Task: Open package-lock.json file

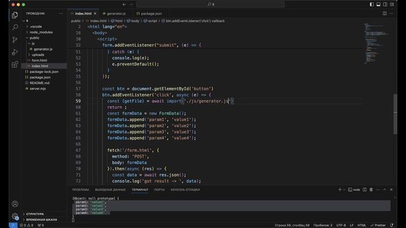Action: click(x=44, y=72)
